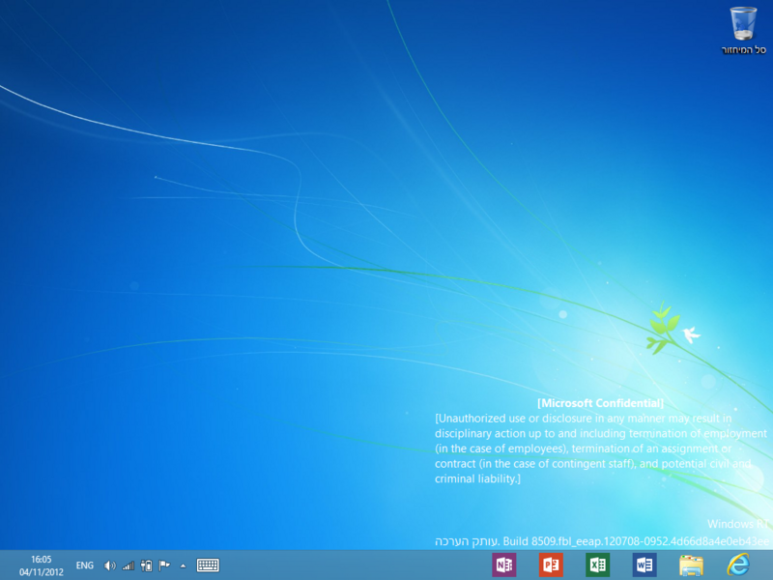Image resolution: width=773 pixels, height=580 pixels.
Task: Click the Hebrew label under the Recycle Bin
Action: 744,49
